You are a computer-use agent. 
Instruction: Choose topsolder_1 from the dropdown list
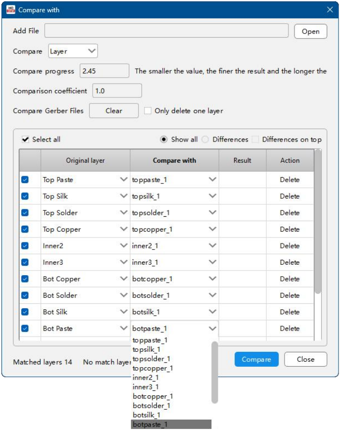[x=151, y=359]
